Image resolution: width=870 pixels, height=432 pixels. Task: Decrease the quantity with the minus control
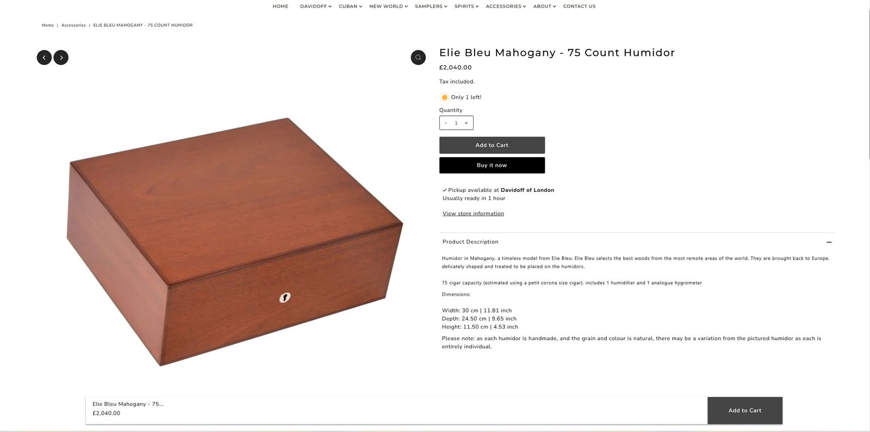click(x=445, y=123)
